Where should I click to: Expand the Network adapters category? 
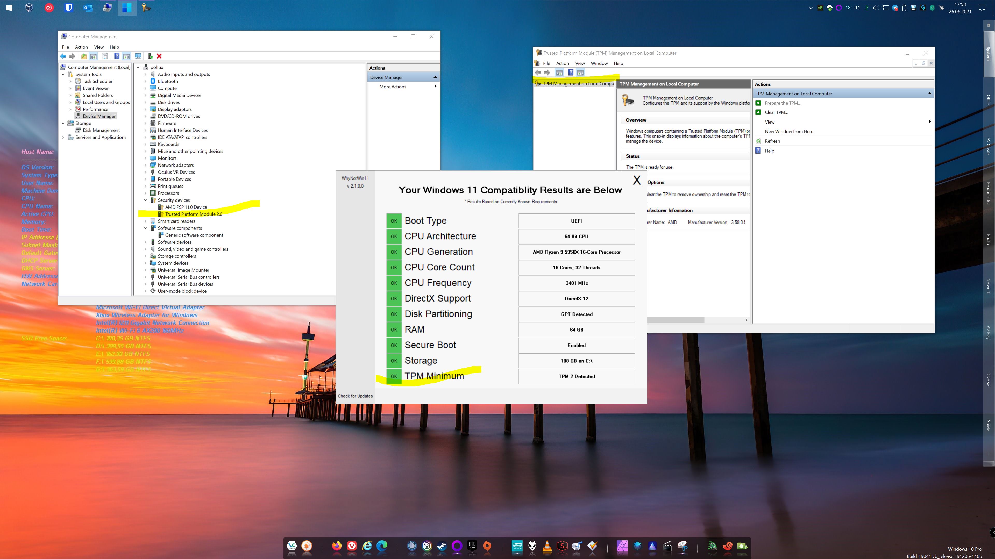click(146, 165)
